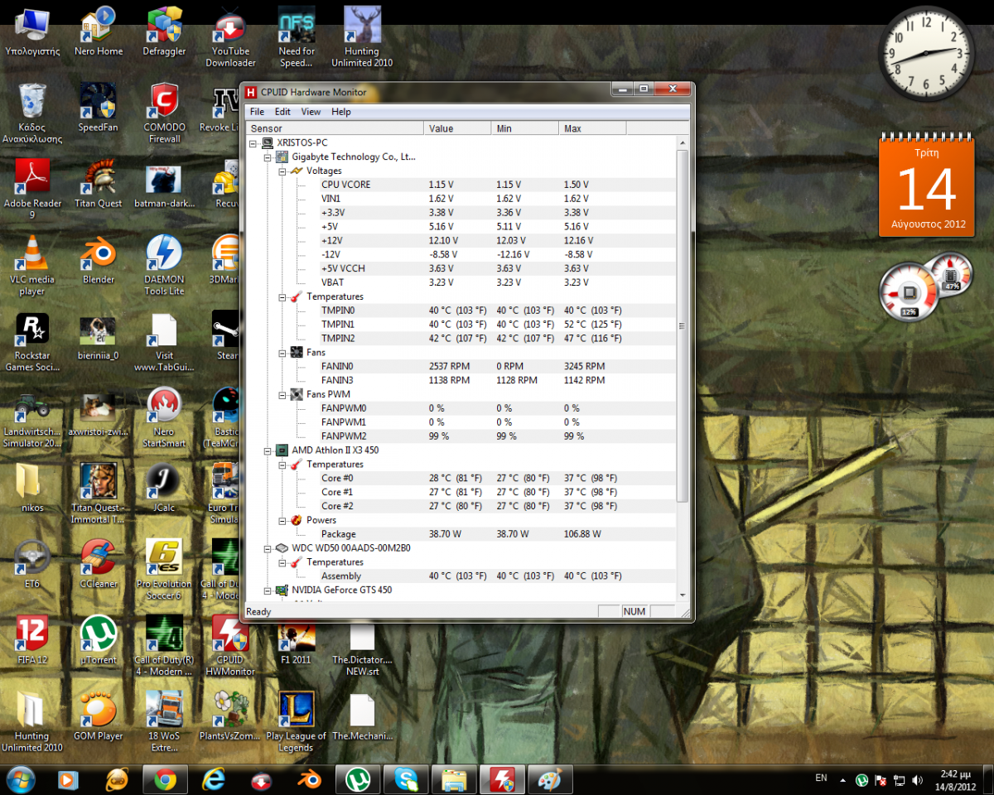This screenshot has height=795, width=994.
Task: Open Blender from the taskbar
Action: [310, 779]
